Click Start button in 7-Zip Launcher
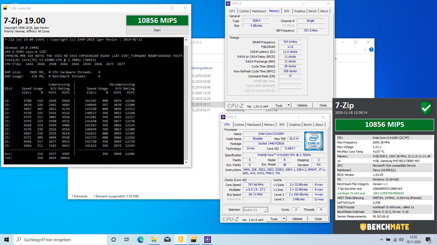 157,30
